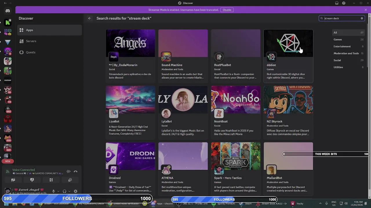Viewport: 371px width, 208px height.
Task: Open the soundboard from voice panel
Action: point(70,180)
